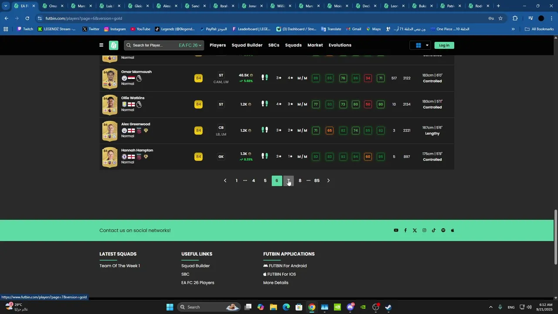Open the Twitch bookmark

[x=25, y=29]
